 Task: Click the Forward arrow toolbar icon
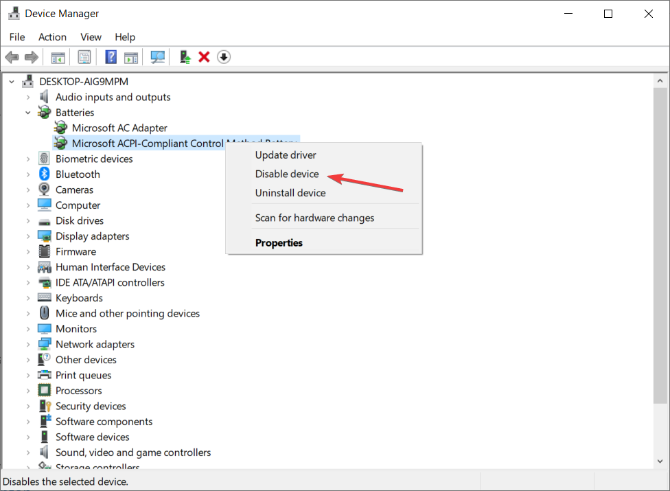31,57
